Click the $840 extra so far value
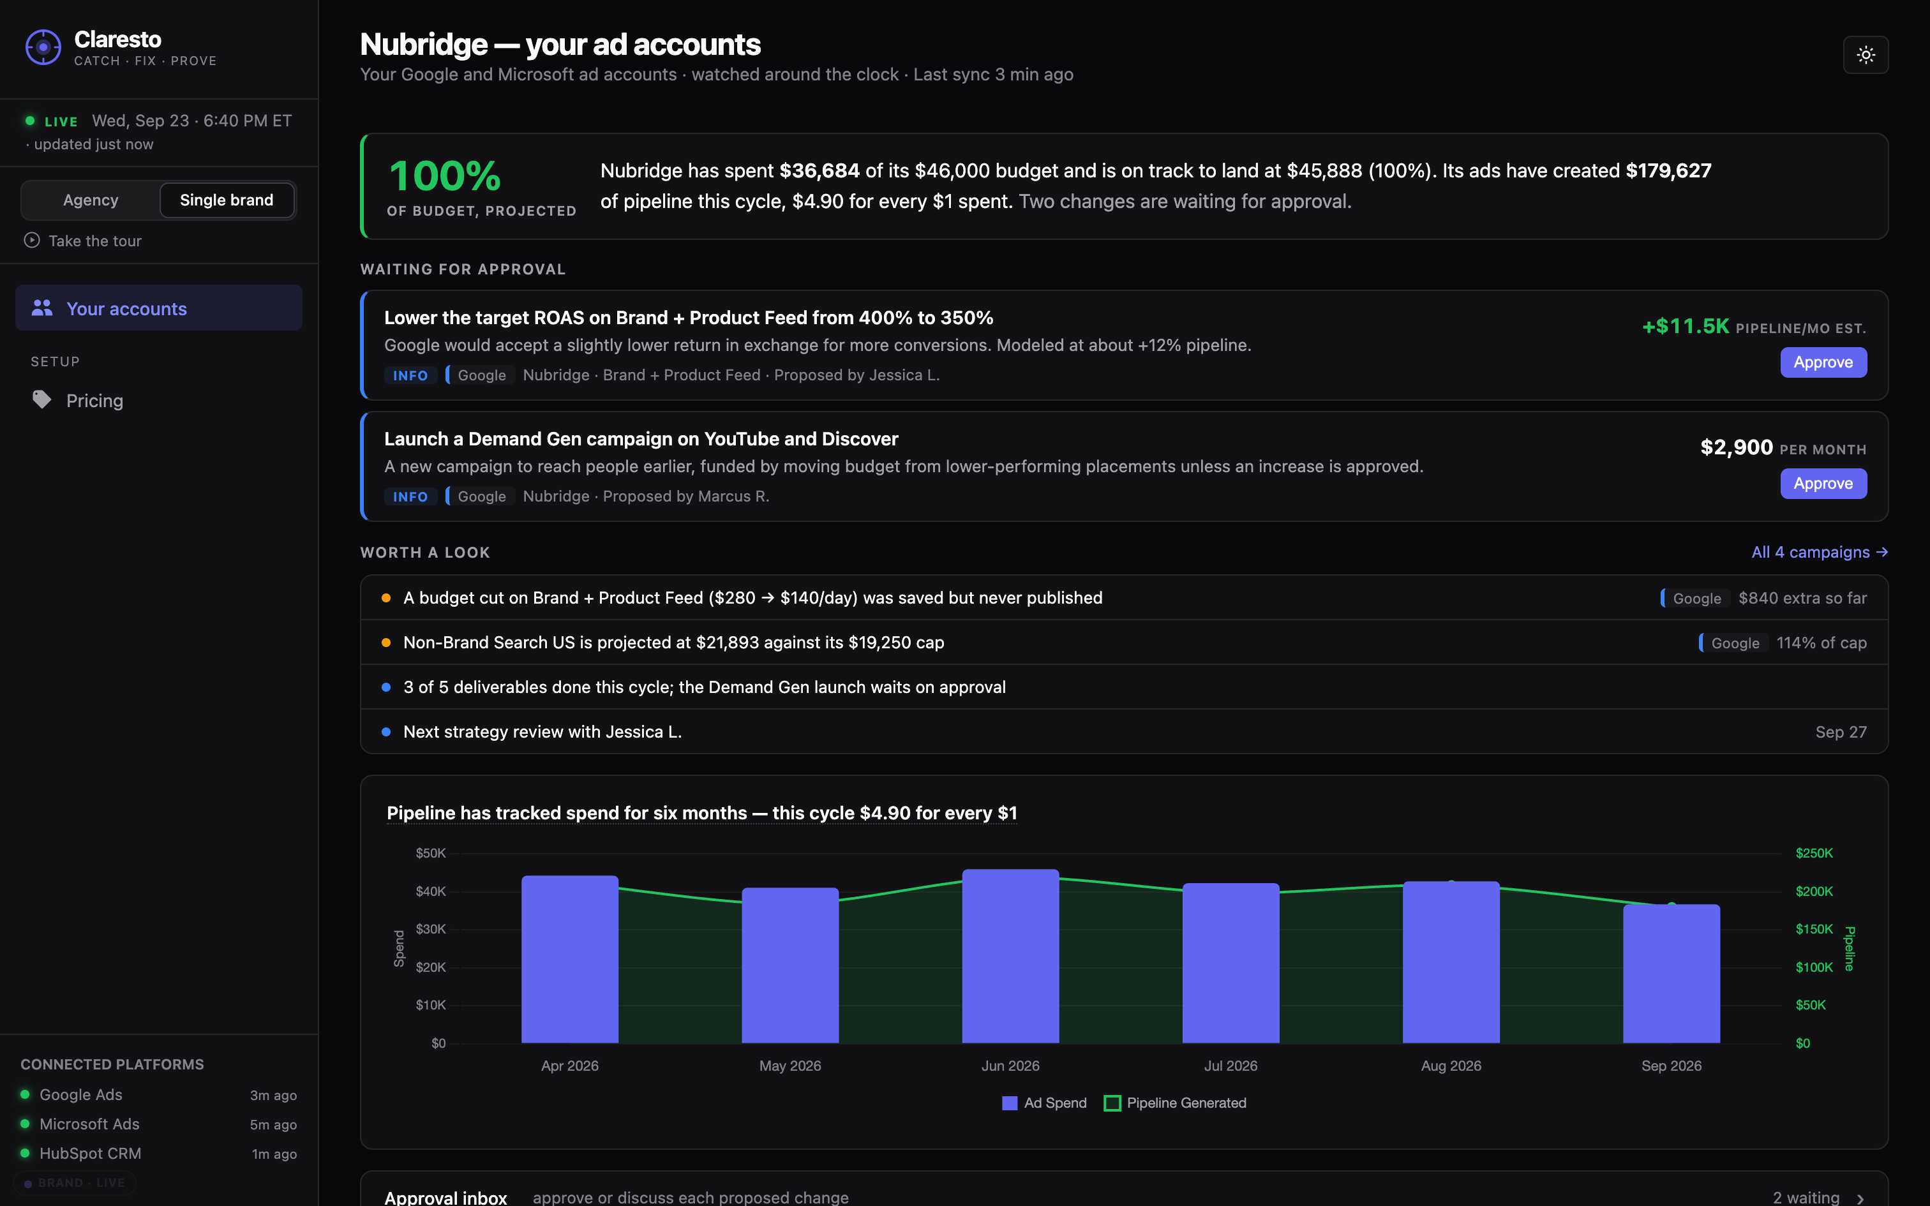Screen dimensions: 1930x1206 (1802, 599)
